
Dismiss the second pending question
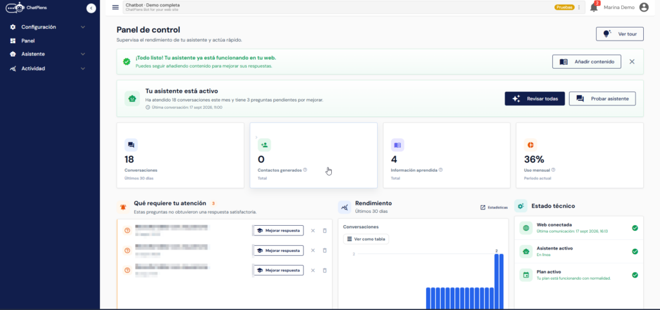click(x=313, y=250)
